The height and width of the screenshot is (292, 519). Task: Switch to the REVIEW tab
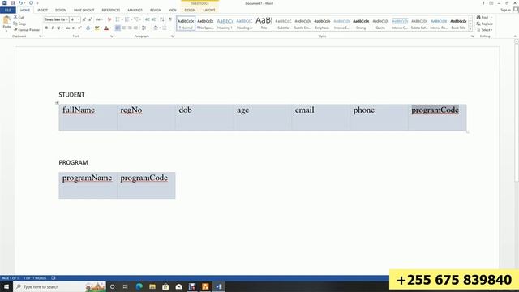point(156,11)
